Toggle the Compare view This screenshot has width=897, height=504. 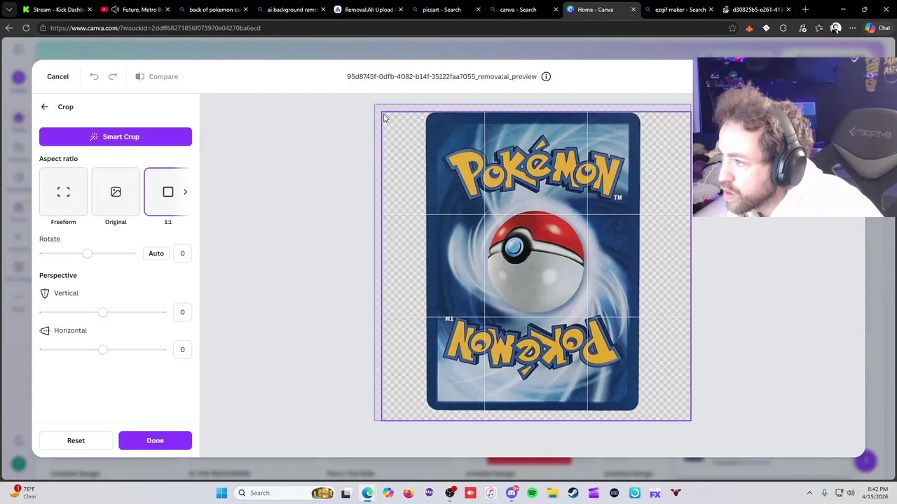tap(157, 76)
